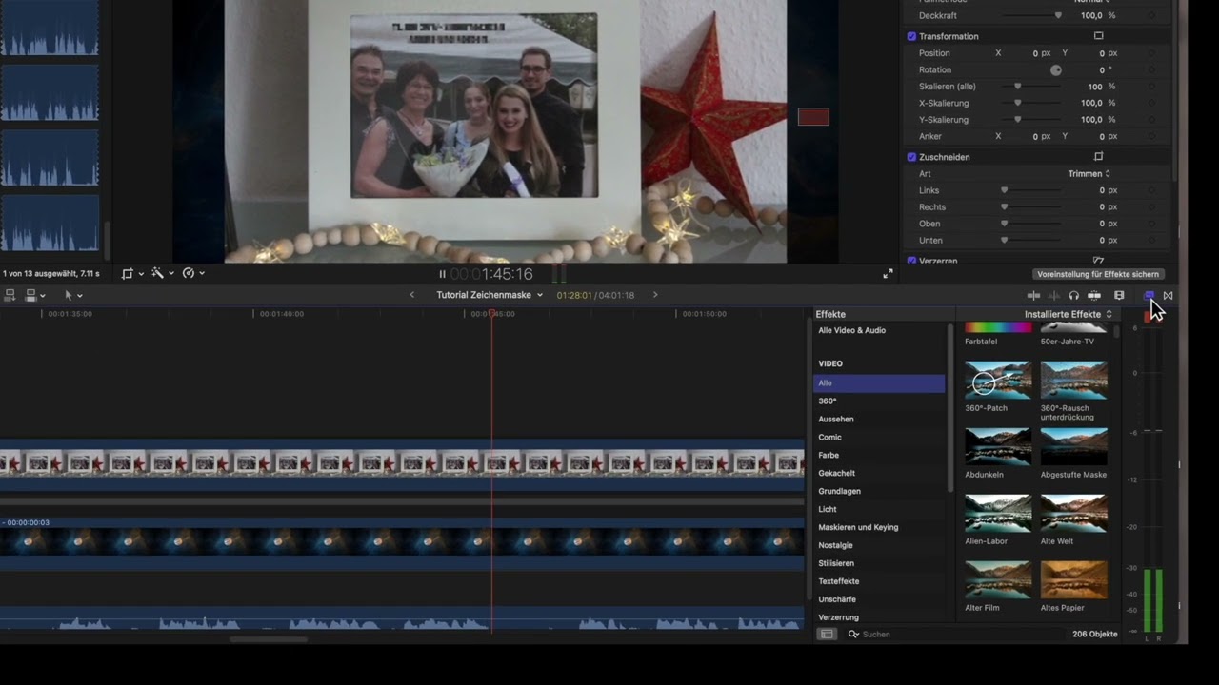This screenshot has height=685, width=1219.
Task: Click the insert clip icon
Action: click(x=30, y=295)
